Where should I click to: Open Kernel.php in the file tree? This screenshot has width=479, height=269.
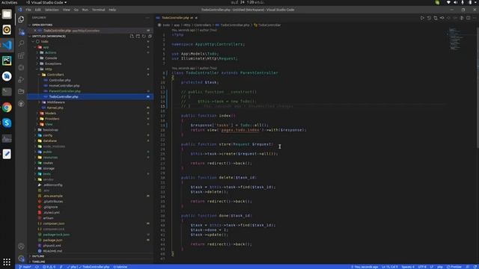click(55, 108)
